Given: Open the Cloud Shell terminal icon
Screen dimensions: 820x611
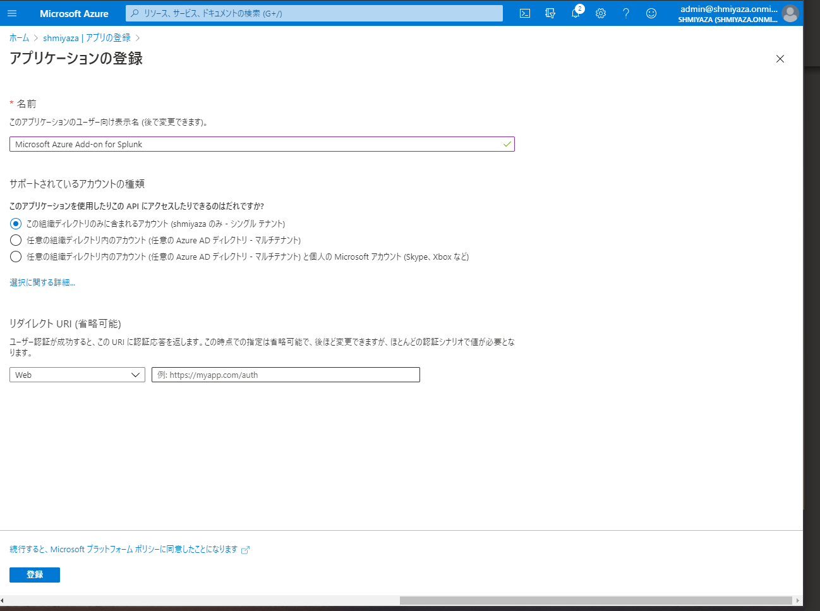Looking at the screenshot, I should coord(524,13).
